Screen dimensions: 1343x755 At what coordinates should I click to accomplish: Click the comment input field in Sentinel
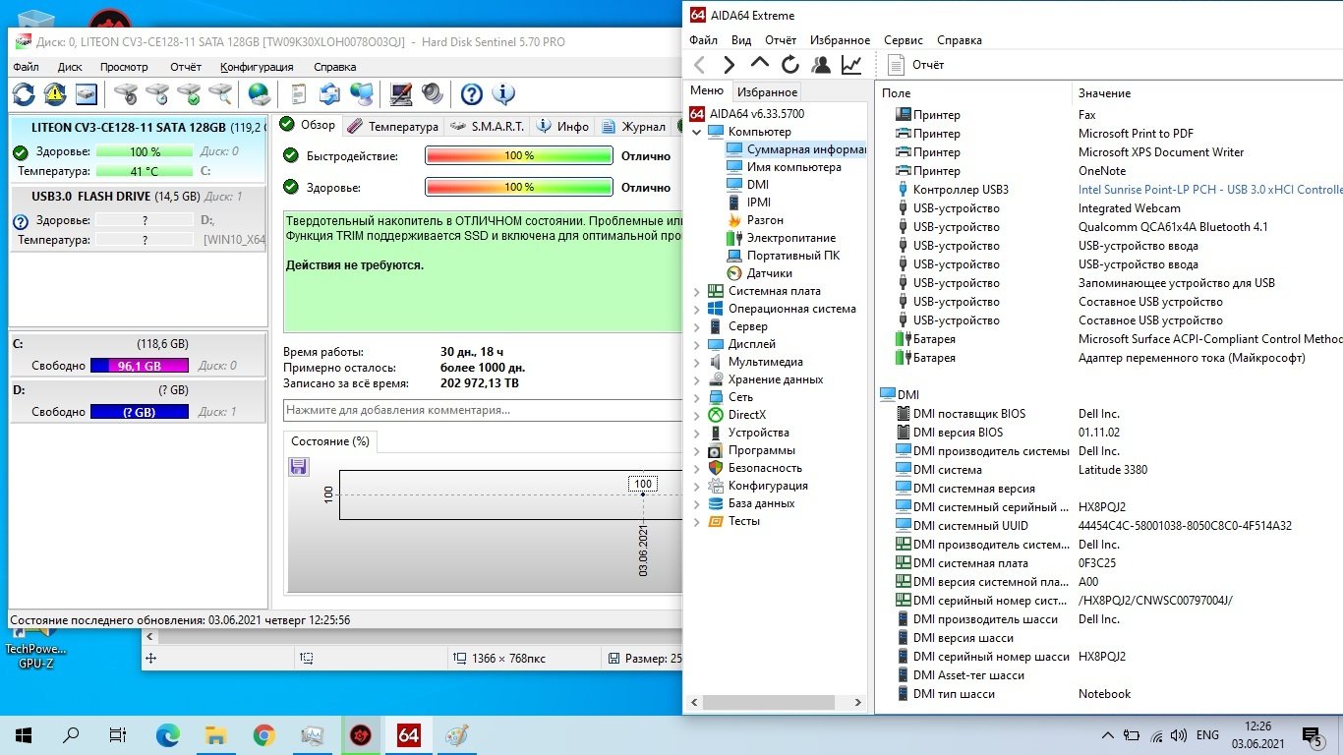tap(483, 410)
